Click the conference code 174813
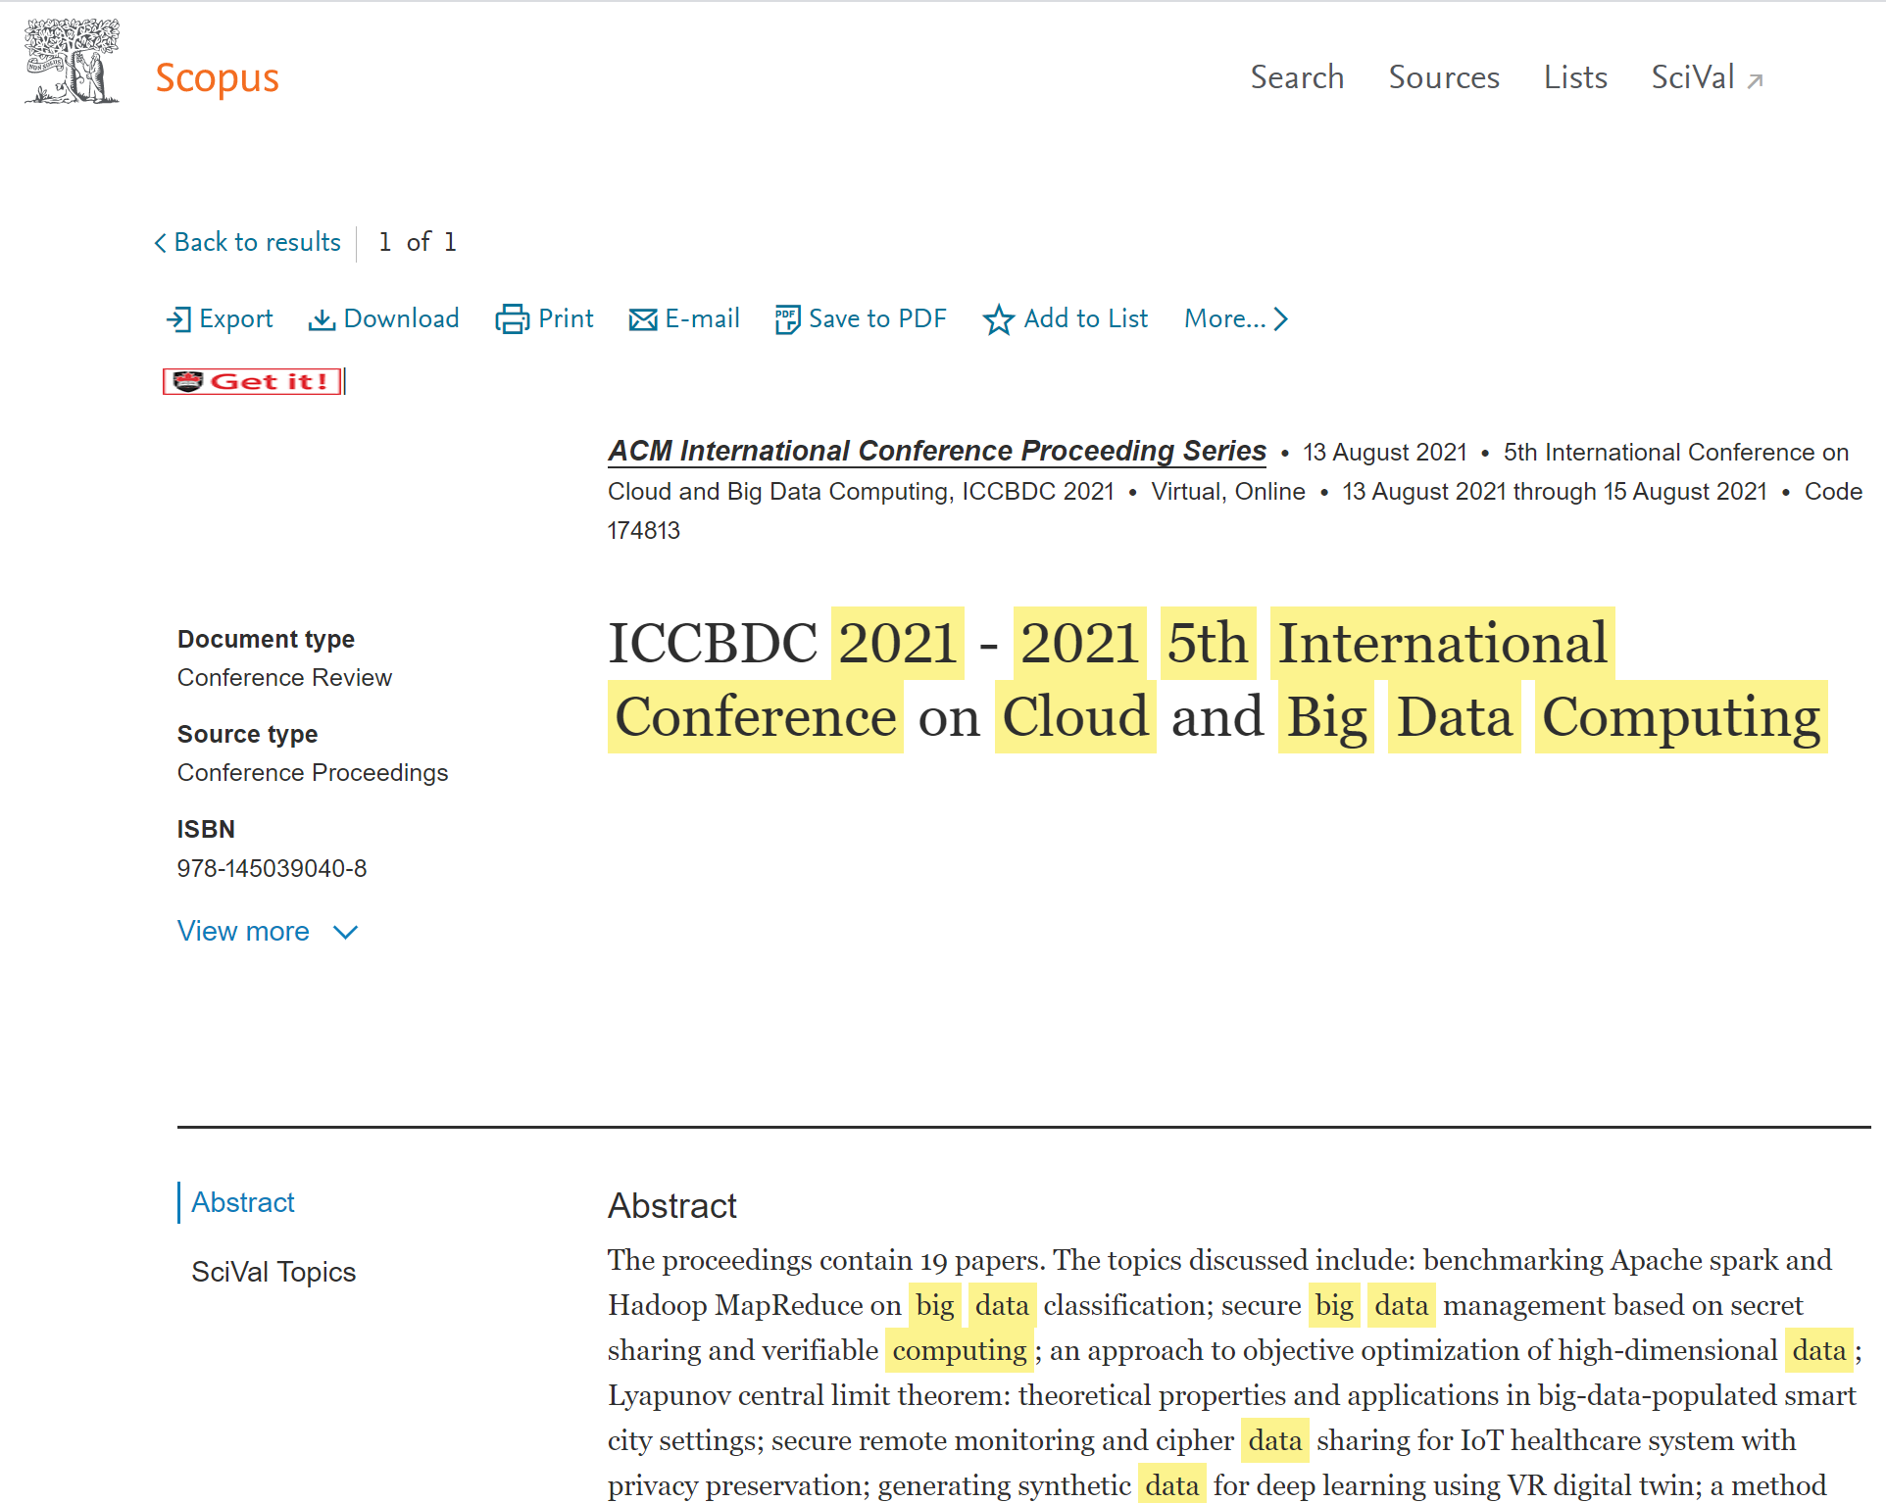Image resolution: width=1886 pixels, height=1503 pixels. click(x=644, y=530)
